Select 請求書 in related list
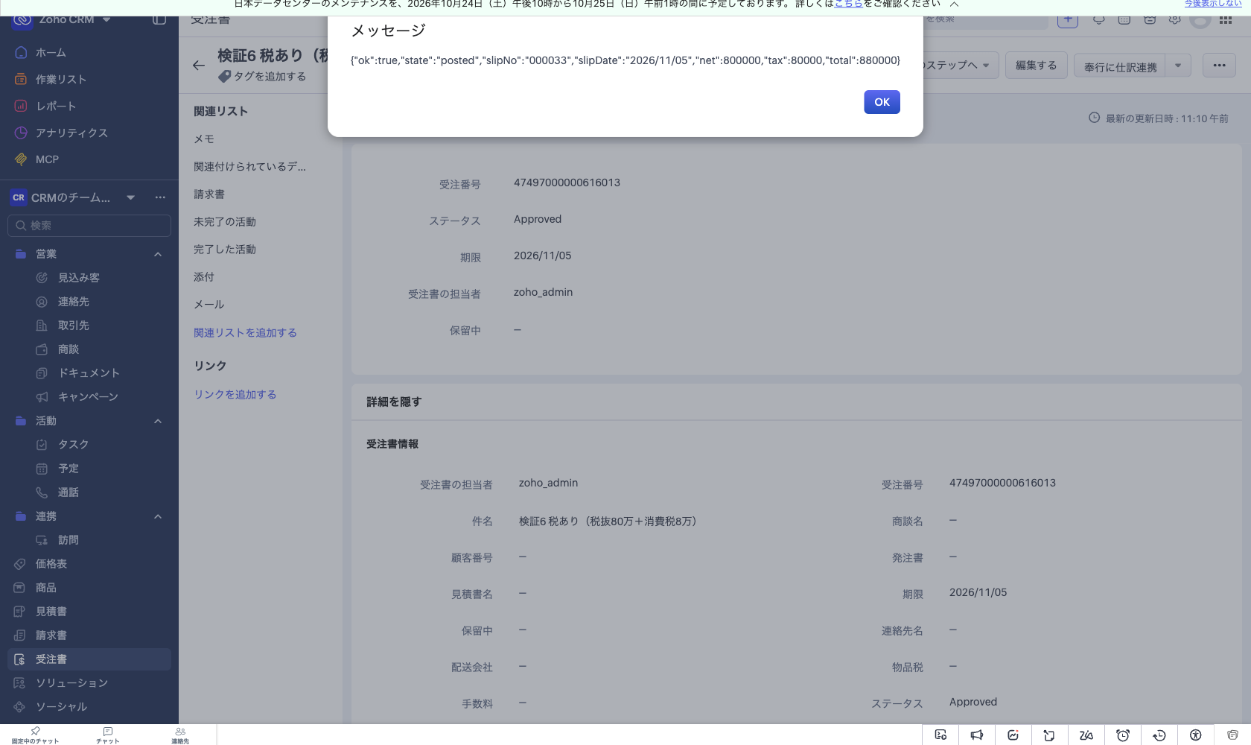 (209, 194)
